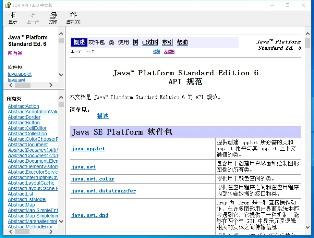The height and width of the screenshot is (238, 314).
Task: Click the 框架 frames link
Action: (157, 51)
